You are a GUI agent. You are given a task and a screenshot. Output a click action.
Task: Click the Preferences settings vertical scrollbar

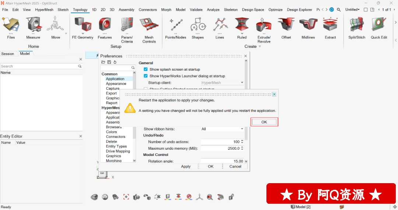point(246,111)
